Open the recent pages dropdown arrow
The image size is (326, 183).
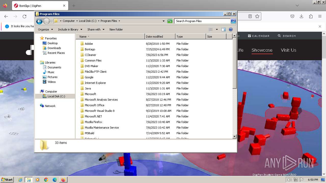coord(51,21)
